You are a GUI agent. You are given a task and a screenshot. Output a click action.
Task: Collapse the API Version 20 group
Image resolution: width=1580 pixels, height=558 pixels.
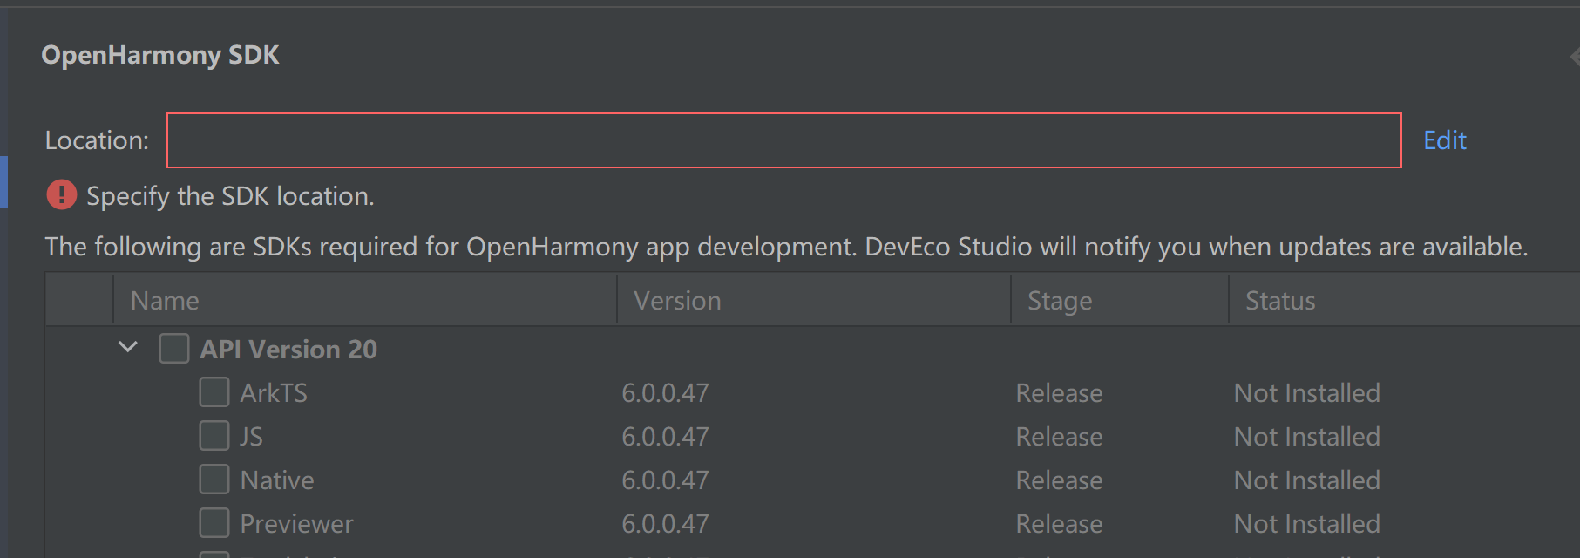point(128,347)
